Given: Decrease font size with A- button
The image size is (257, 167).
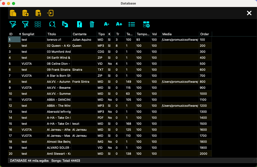Looking at the screenshot, I should pos(107,24).
